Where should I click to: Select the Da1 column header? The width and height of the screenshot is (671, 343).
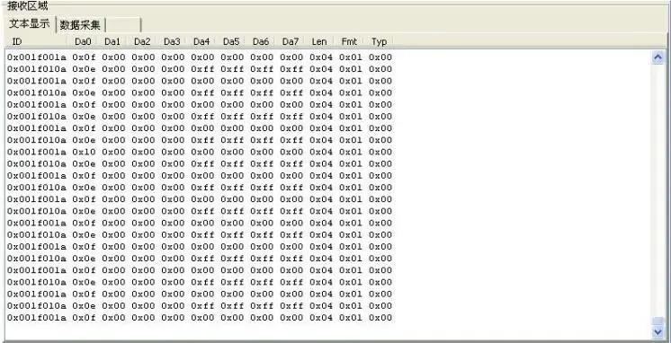coord(112,41)
